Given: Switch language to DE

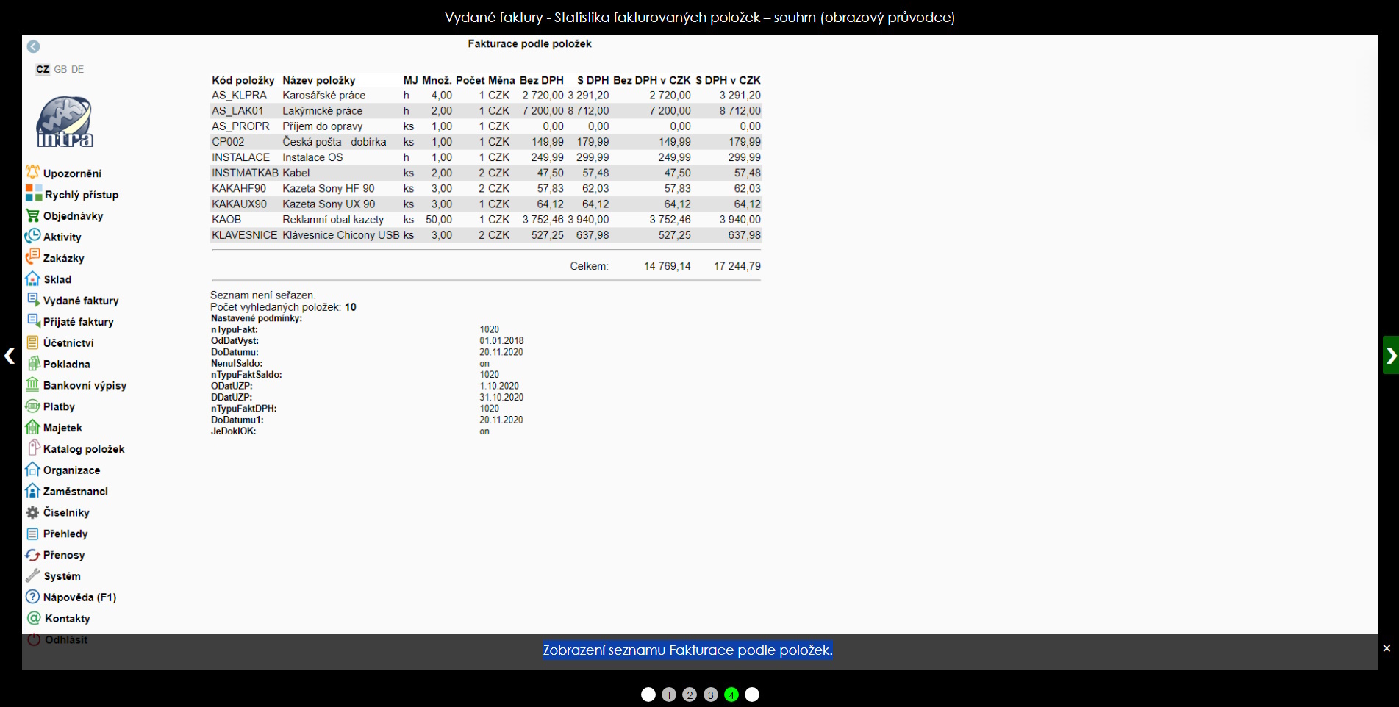Looking at the screenshot, I should pos(78,69).
